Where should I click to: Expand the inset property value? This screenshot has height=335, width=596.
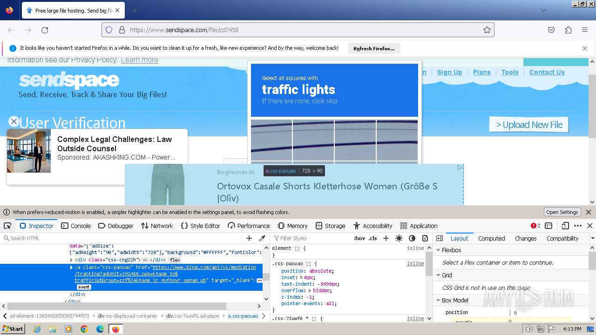[301, 277]
